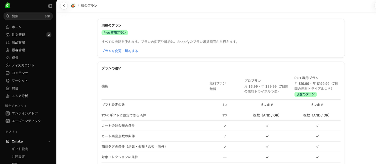This screenshot has width=376, height=164.
Task: Click the 機能 column header
Action: (x=105, y=86)
